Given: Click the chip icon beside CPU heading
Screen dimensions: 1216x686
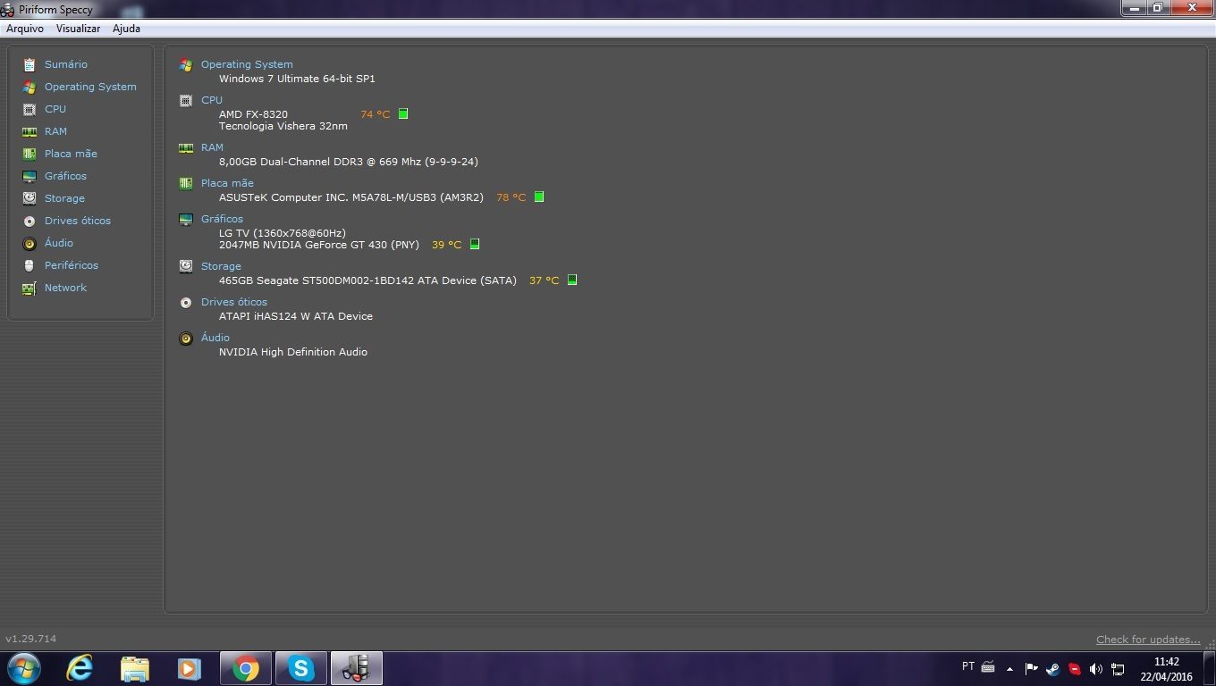Looking at the screenshot, I should point(186,100).
